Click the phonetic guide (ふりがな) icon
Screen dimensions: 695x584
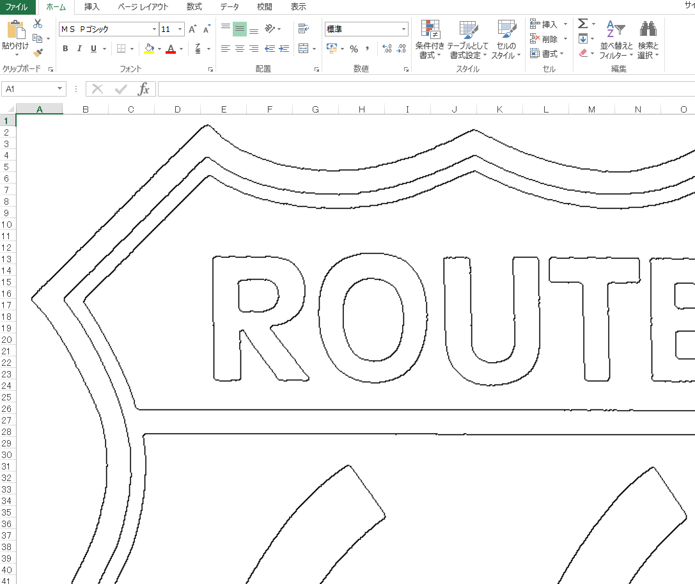click(198, 49)
